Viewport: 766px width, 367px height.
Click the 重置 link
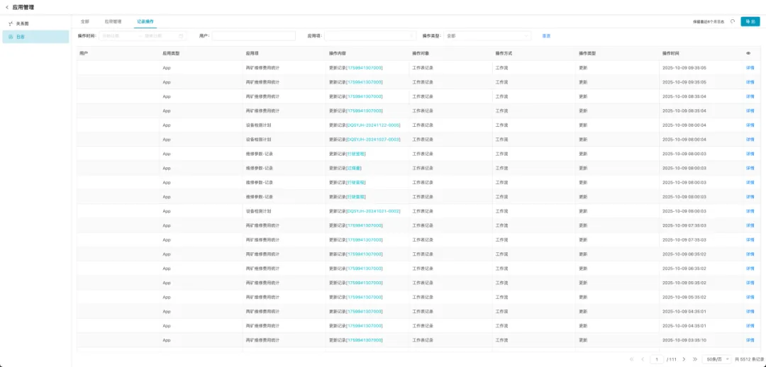546,35
